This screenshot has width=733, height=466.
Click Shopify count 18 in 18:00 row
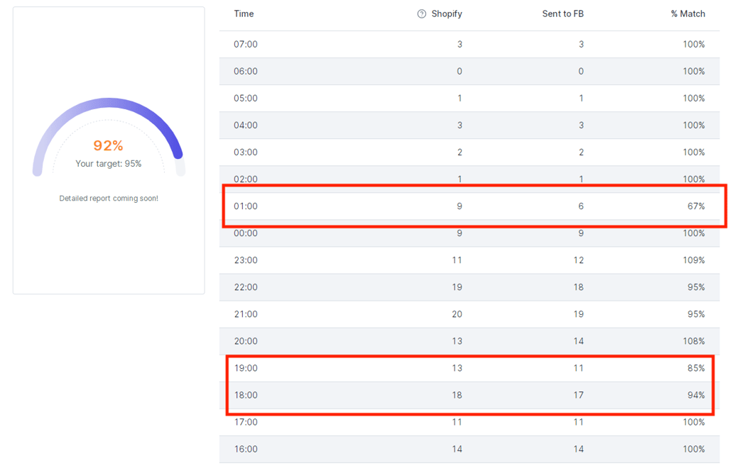[x=457, y=395]
